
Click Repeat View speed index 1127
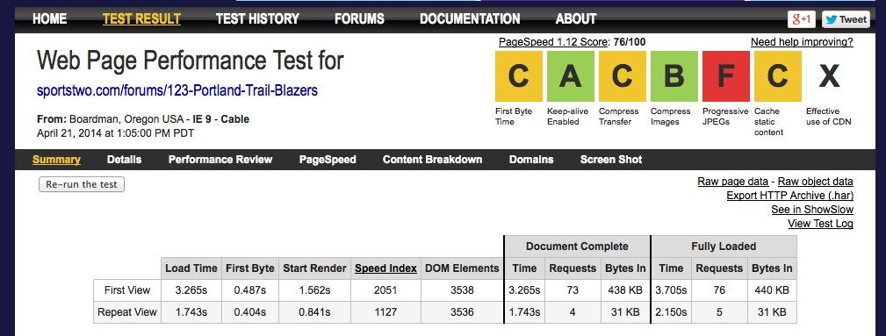coord(385,312)
